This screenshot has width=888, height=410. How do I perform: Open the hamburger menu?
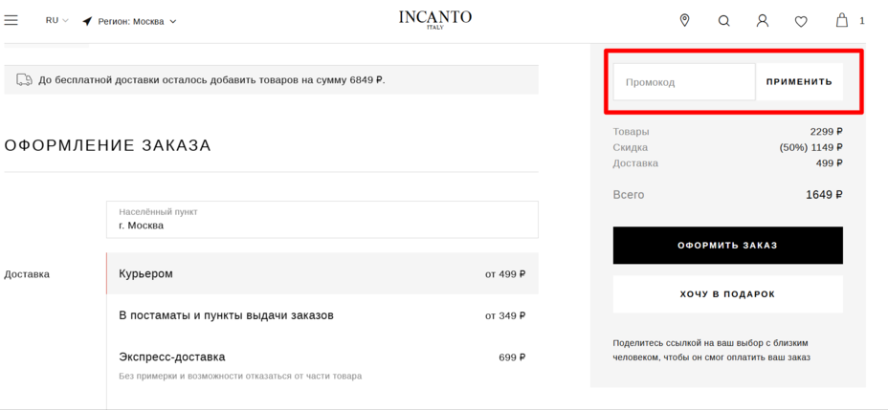(11, 20)
